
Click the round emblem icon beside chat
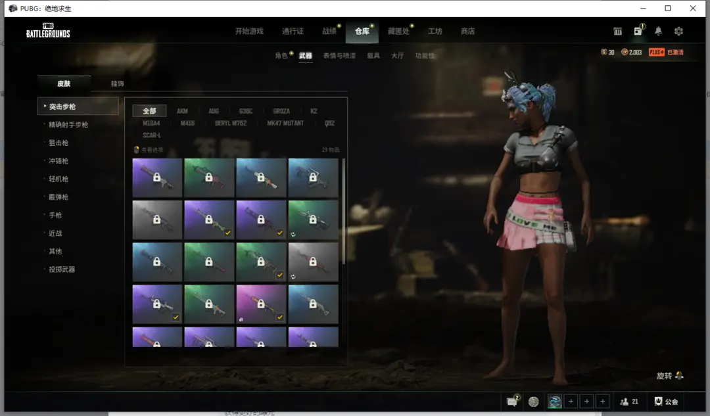(533, 402)
